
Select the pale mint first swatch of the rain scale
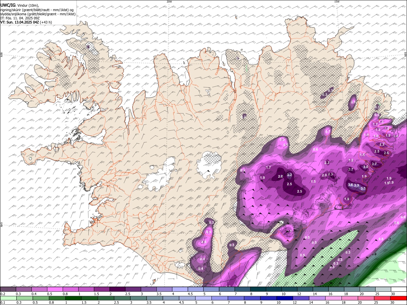(x=8, y=298)
